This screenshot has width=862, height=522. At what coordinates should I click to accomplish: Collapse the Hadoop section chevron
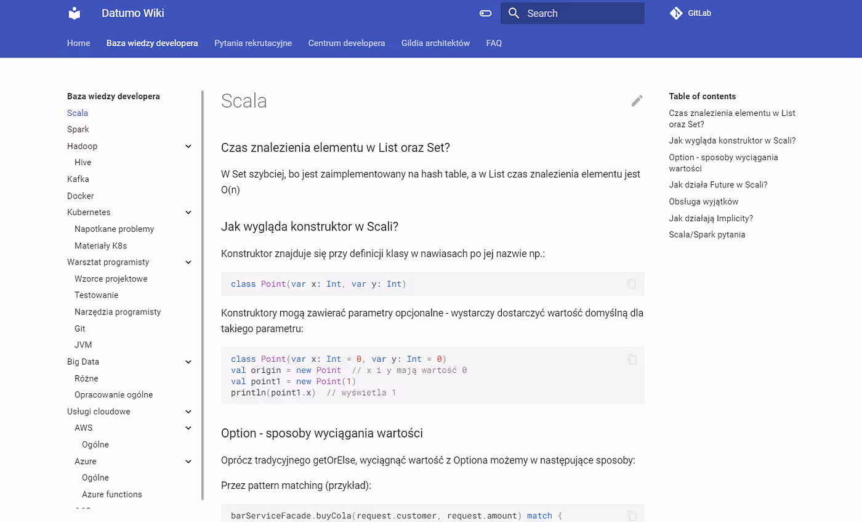pos(188,146)
